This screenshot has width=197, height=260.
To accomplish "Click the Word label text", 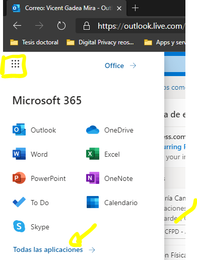I will [39, 154].
